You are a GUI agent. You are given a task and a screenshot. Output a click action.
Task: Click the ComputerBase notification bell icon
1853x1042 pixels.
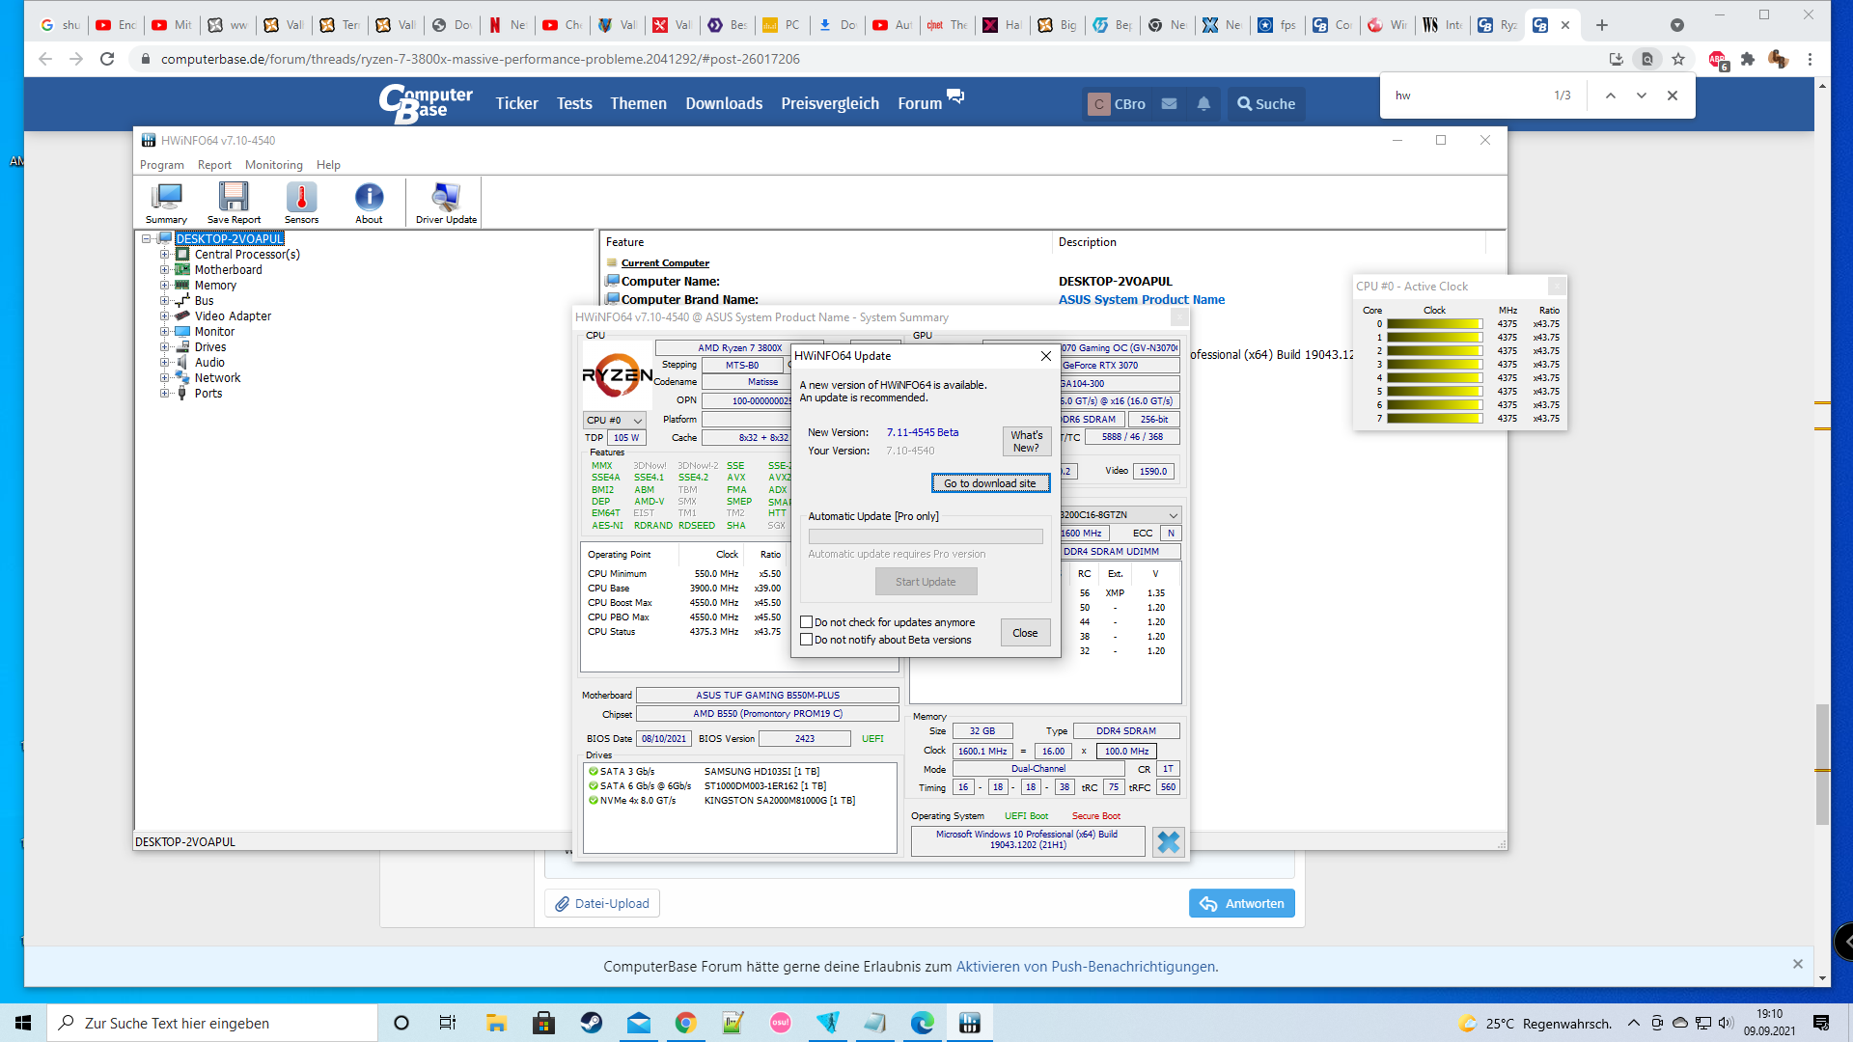1203,104
